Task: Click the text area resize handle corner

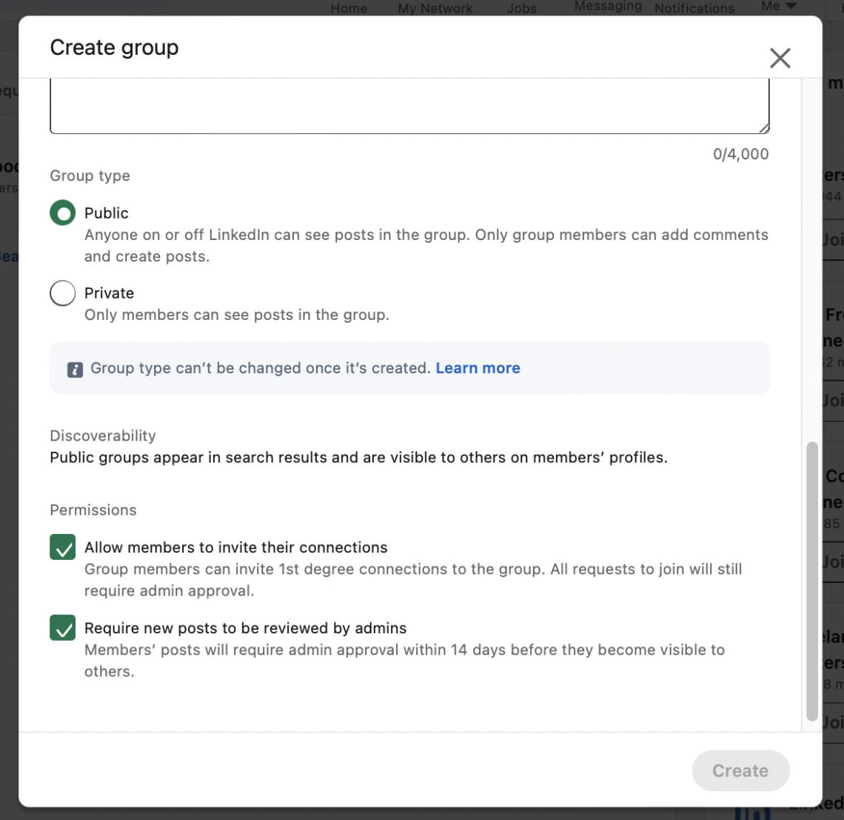Action: click(766, 127)
